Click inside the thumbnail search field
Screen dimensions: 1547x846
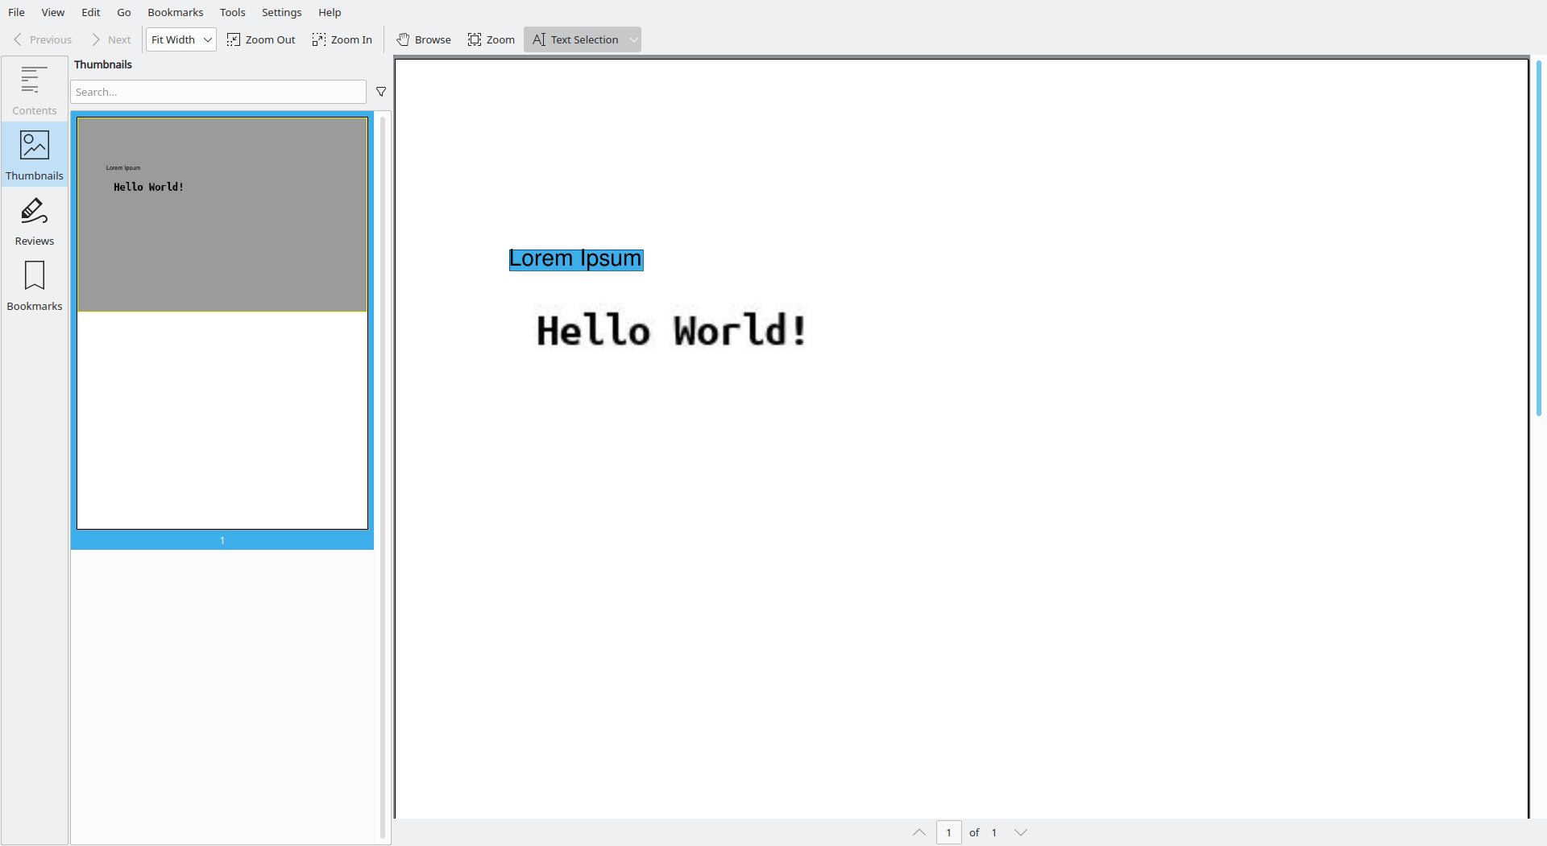(x=218, y=92)
